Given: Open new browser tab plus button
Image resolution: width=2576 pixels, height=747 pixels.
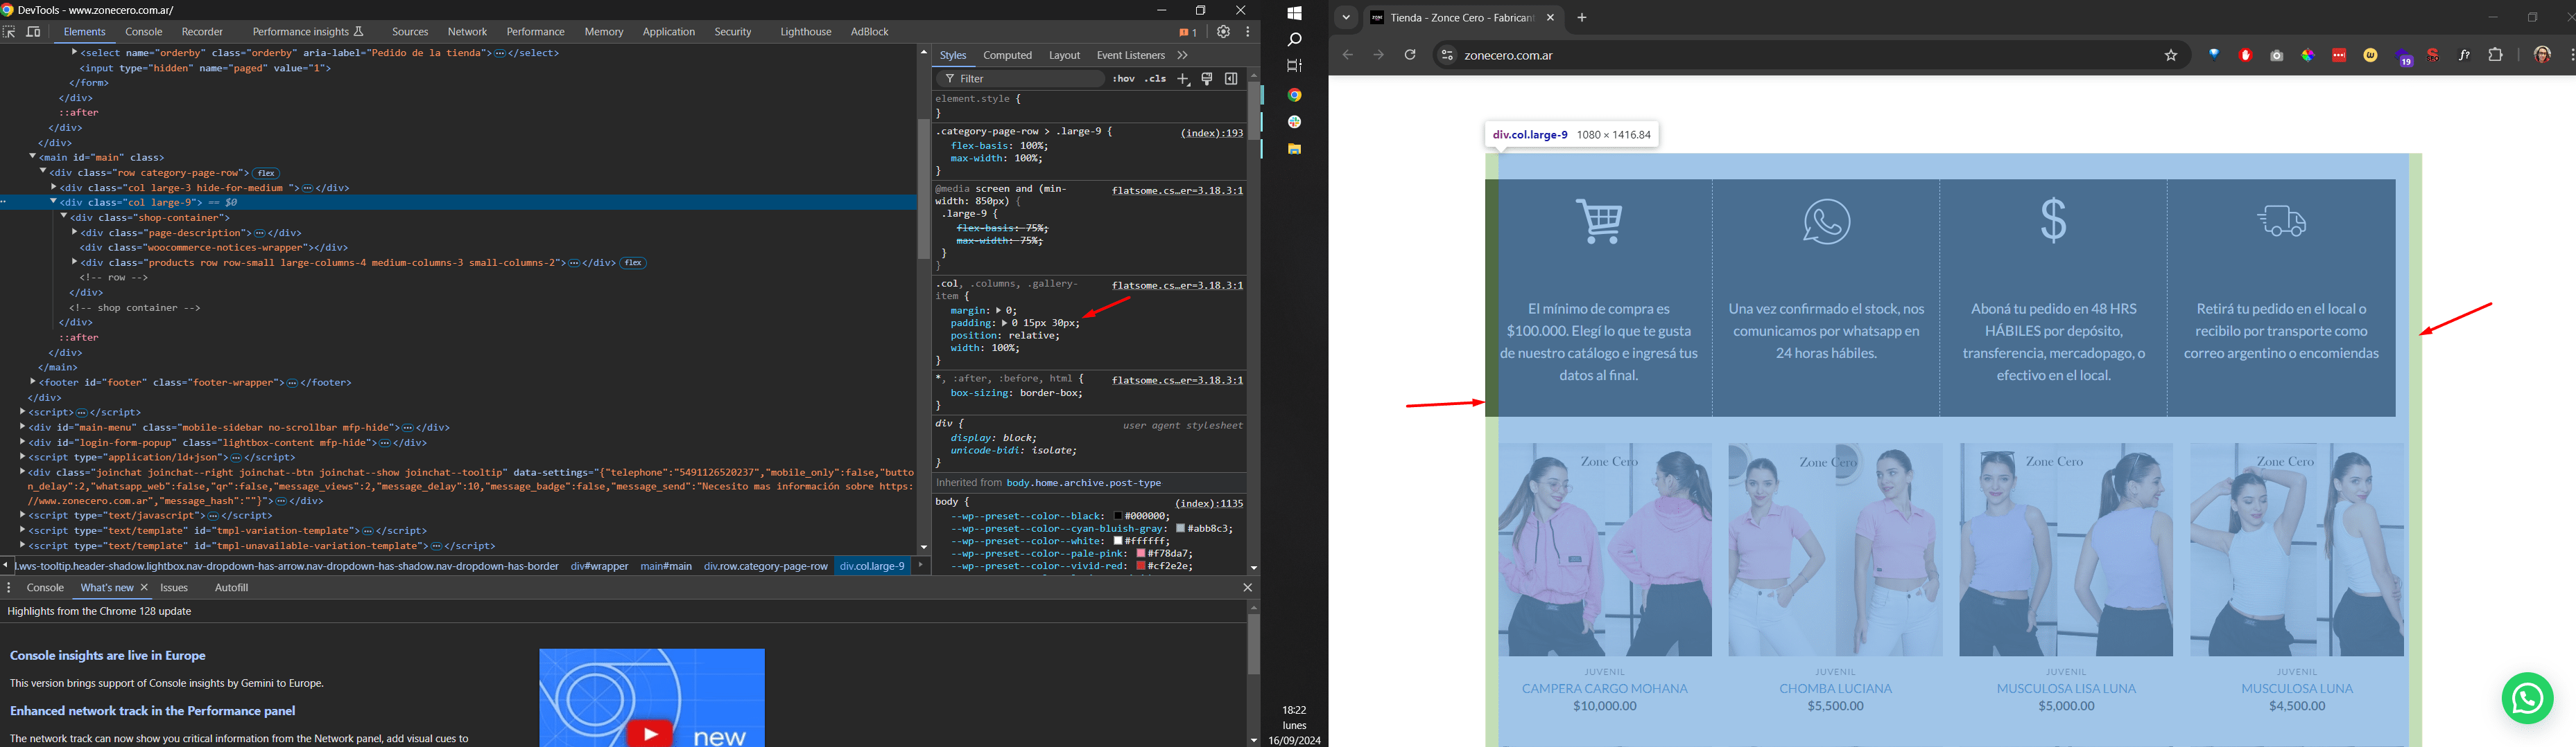Looking at the screenshot, I should [1582, 18].
